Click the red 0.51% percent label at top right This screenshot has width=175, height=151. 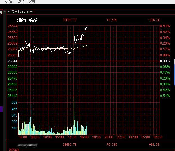[x=165, y=26]
